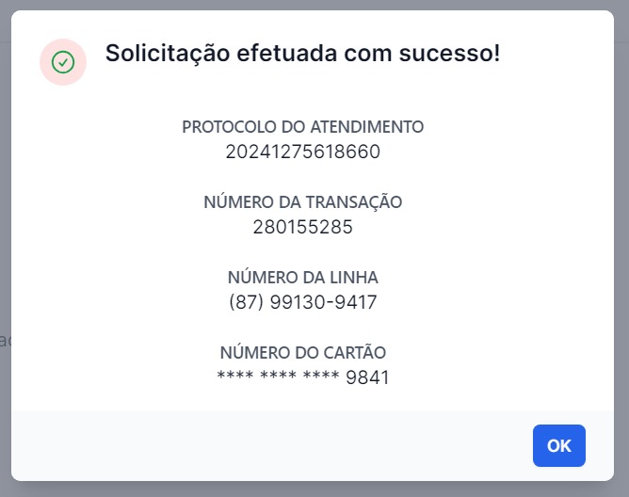Screen dimensions: 629x497
Task: Click the pink circle around the checkmark
Action: point(63,62)
